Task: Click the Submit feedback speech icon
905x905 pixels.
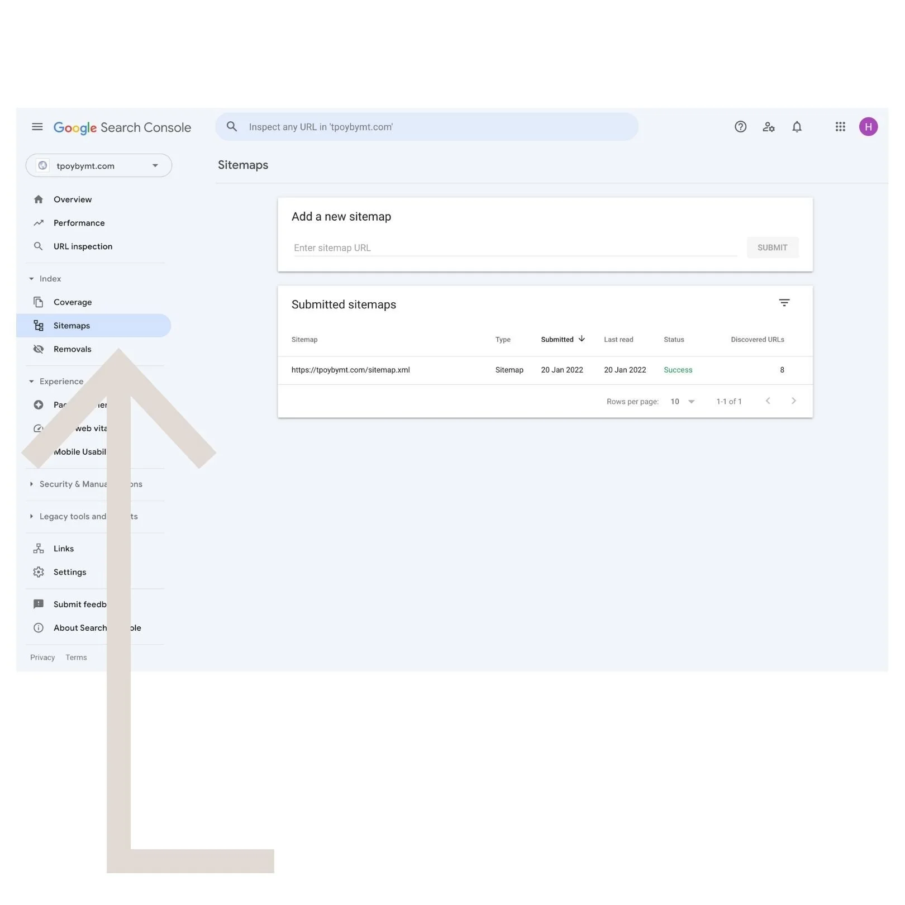Action: pos(39,604)
